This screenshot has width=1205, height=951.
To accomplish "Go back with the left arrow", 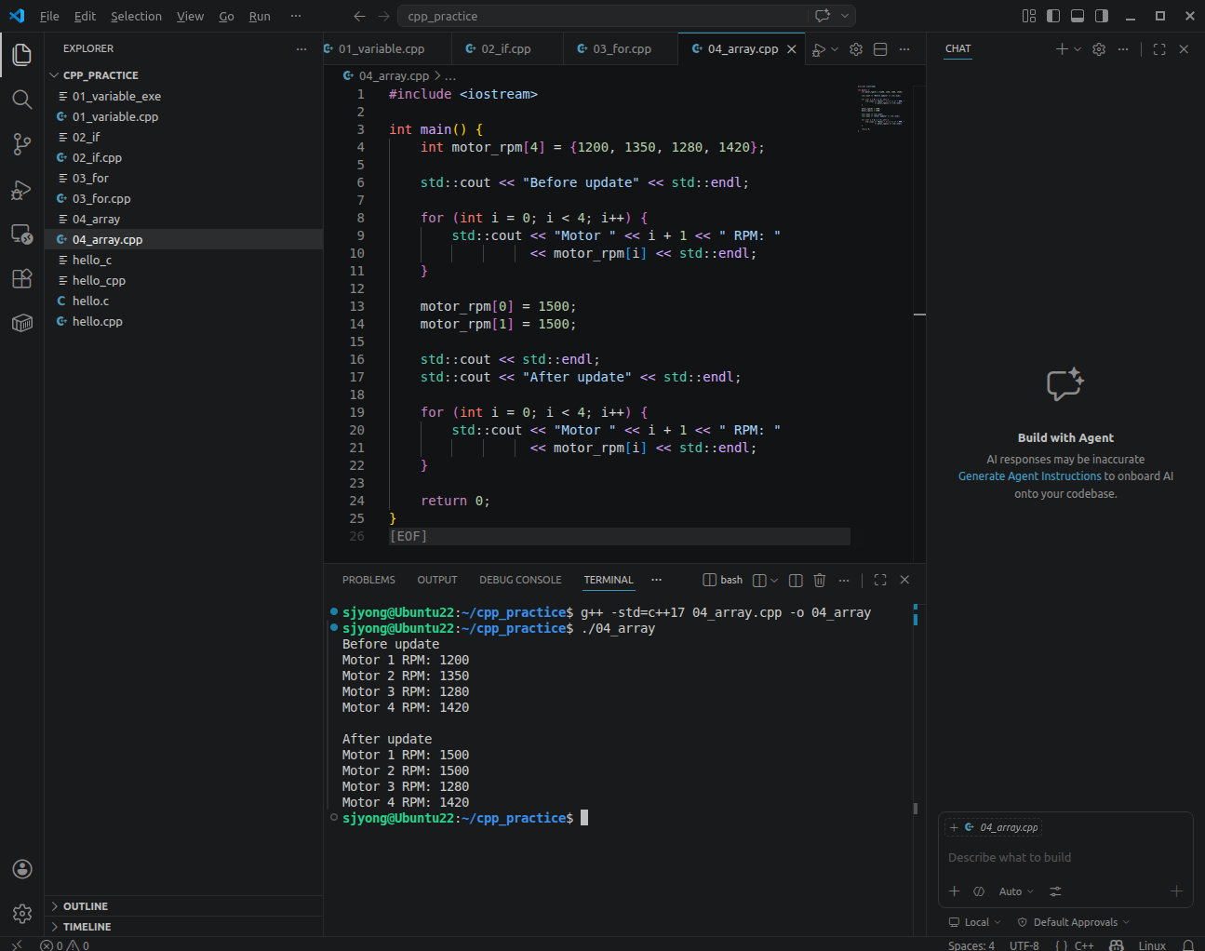I will point(359,16).
